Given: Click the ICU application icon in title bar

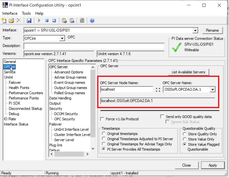Looking at the screenshot, I should pyautogui.click(x=5, y=5).
